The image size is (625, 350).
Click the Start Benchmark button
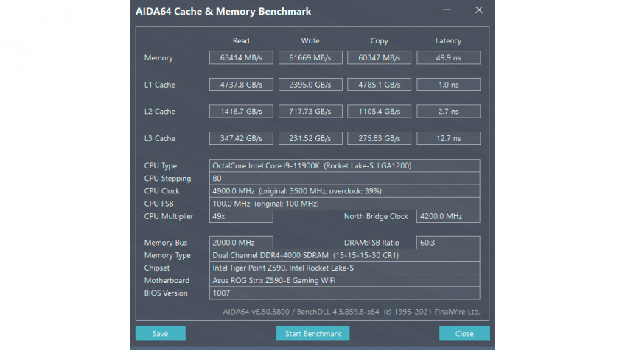(313, 334)
